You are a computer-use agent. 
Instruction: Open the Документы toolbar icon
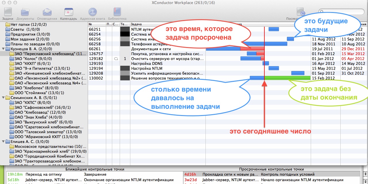point(27,12)
